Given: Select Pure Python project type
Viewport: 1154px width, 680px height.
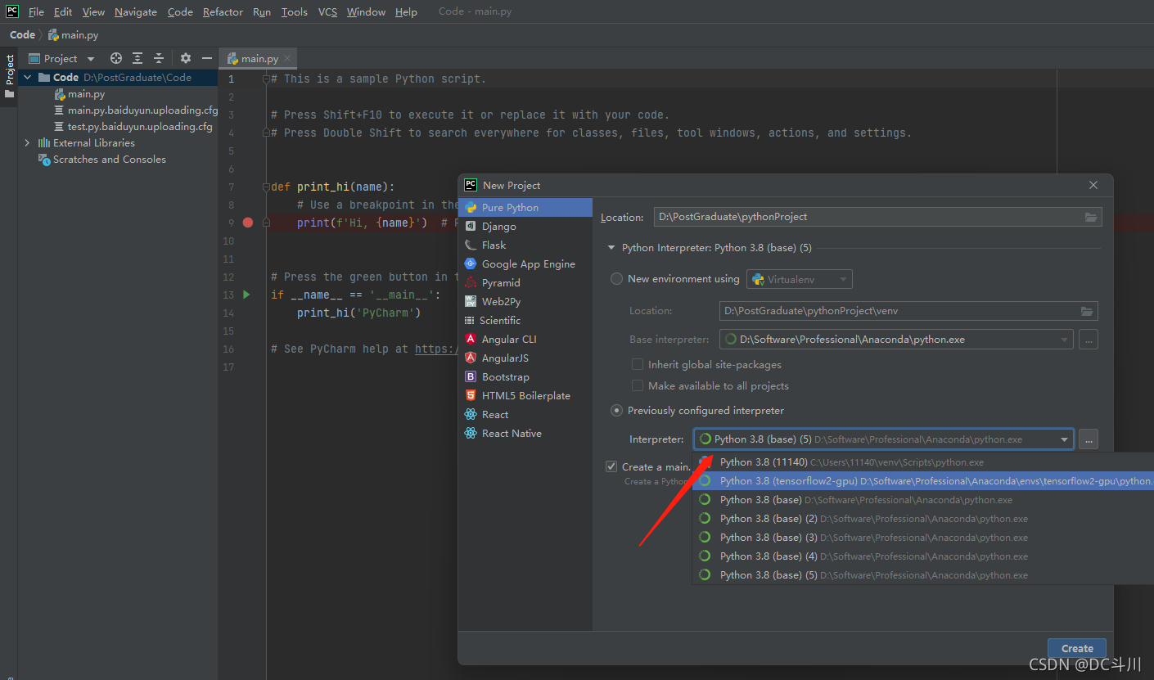Looking at the screenshot, I should pyautogui.click(x=525, y=208).
